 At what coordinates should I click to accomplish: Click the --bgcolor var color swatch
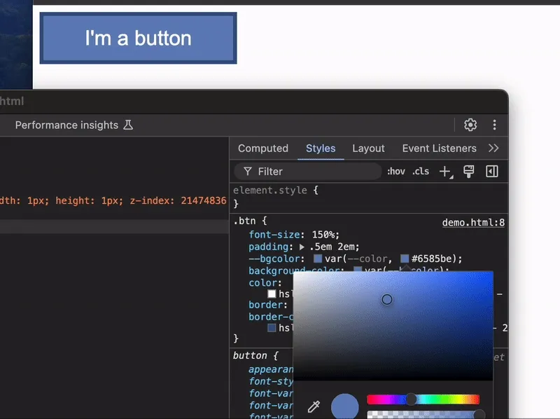pyautogui.click(x=318, y=259)
